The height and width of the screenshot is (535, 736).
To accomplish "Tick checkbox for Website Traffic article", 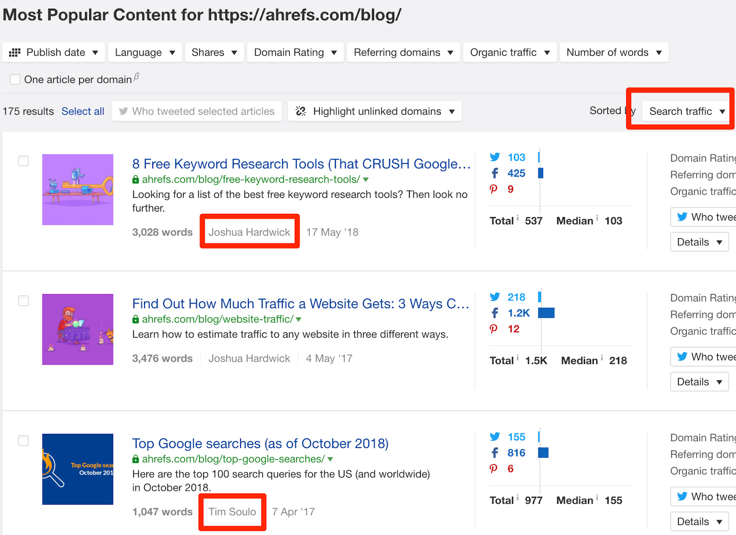I will (x=23, y=301).
